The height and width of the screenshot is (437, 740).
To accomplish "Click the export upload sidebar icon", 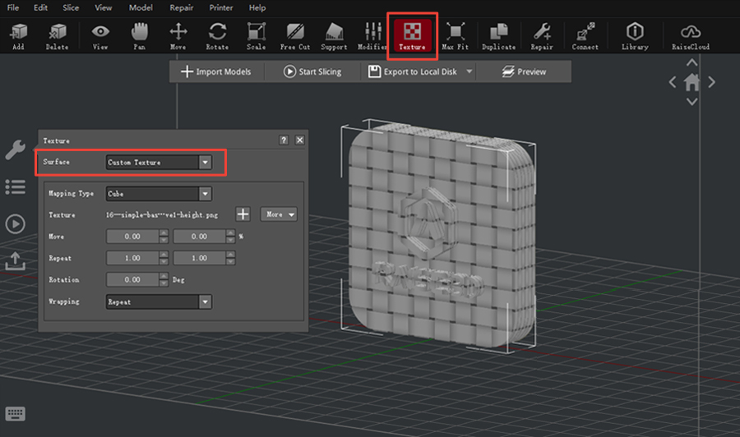I will pyautogui.click(x=15, y=260).
